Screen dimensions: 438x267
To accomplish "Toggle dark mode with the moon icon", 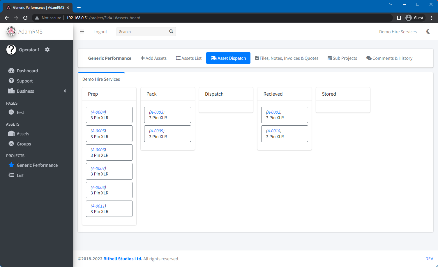I will 428,31.
